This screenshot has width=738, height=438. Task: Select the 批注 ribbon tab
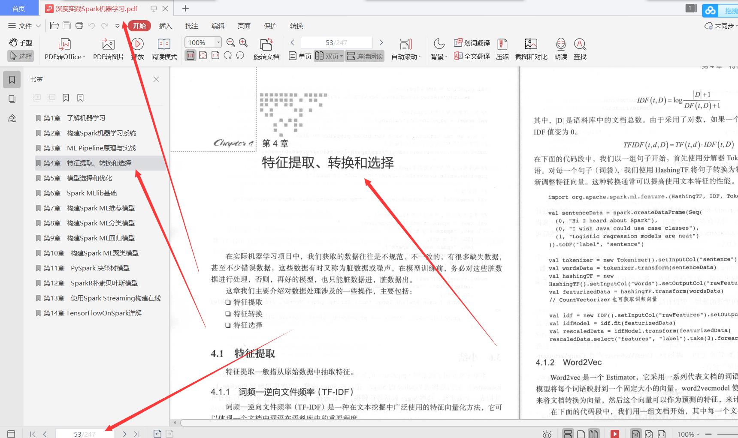[x=192, y=26]
